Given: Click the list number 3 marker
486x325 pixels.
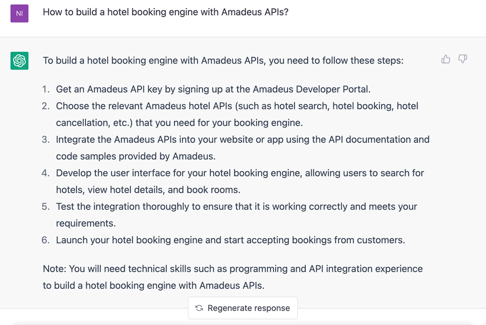Looking at the screenshot, I should pos(46,139).
